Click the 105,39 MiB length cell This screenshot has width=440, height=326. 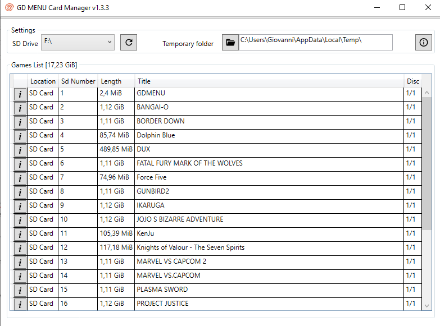point(116,235)
